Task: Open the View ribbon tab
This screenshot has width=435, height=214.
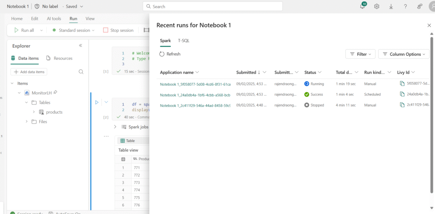Action: pos(90,19)
